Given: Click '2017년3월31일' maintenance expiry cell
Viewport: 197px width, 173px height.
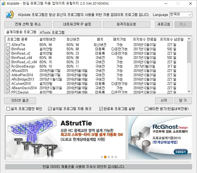Looking at the screenshot, I should pyautogui.click(x=145, y=66).
